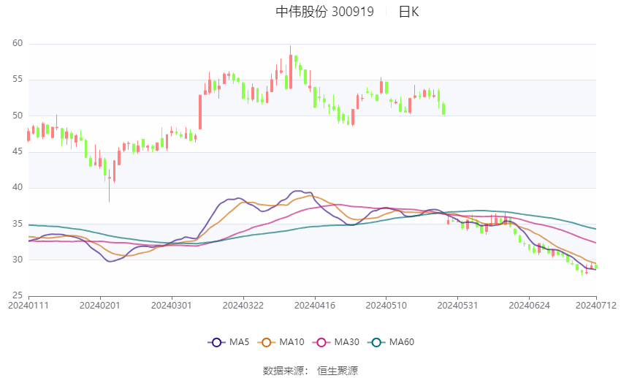
Task: Click the 20240301 date axis label
Action: pyautogui.click(x=172, y=306)
